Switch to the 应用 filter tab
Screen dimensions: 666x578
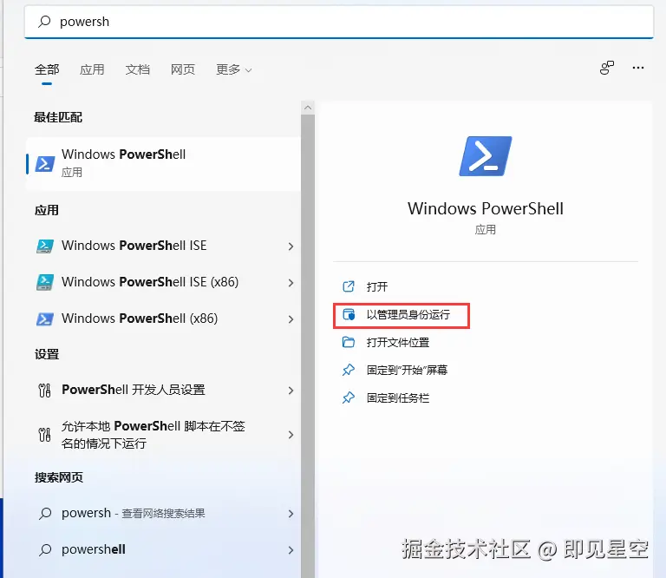92,69
